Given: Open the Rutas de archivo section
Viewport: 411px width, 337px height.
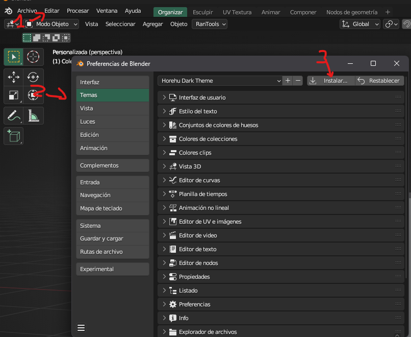Looking at the screenshot, I should pos(113,252).
